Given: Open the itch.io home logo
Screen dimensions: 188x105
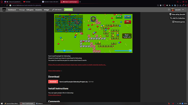Looking at the screenshot, I should (x=4, y=10).
